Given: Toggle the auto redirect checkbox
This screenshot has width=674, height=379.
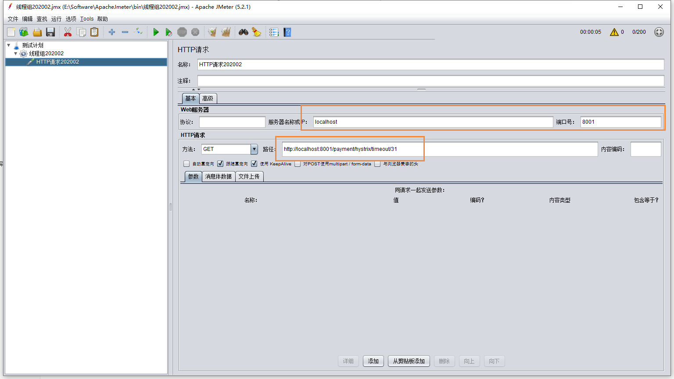Looking at the screenshot, I should (x=186, y=164).
